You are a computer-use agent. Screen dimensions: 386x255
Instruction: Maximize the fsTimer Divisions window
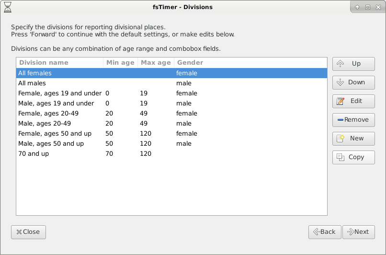368,7
